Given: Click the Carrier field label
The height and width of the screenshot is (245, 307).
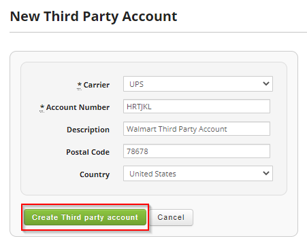Looking at the screenshot, I should click(x=97, y=85).
